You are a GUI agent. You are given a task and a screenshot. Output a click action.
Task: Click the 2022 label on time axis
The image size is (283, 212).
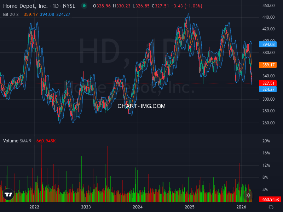[x=34, y=207]
